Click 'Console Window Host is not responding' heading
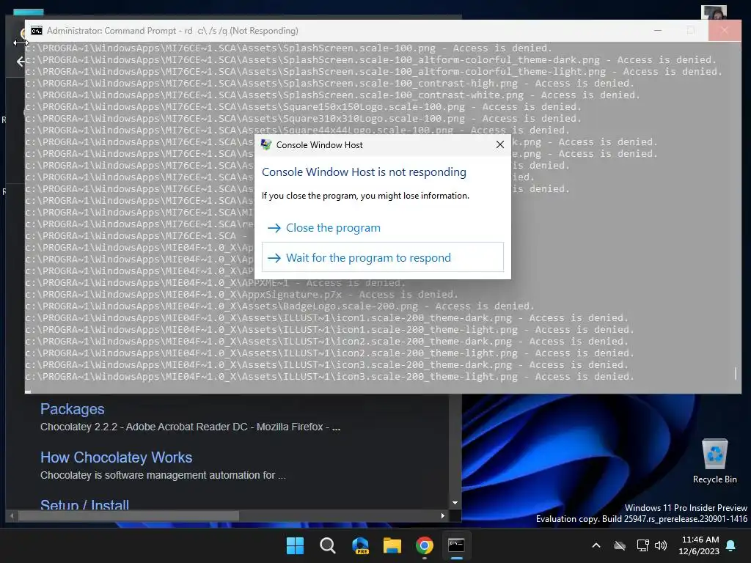The image size is (751, 563). tap(364, 172)
